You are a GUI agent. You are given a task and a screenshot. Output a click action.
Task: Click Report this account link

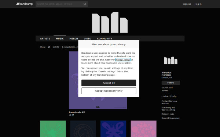[x=170, y=118]
